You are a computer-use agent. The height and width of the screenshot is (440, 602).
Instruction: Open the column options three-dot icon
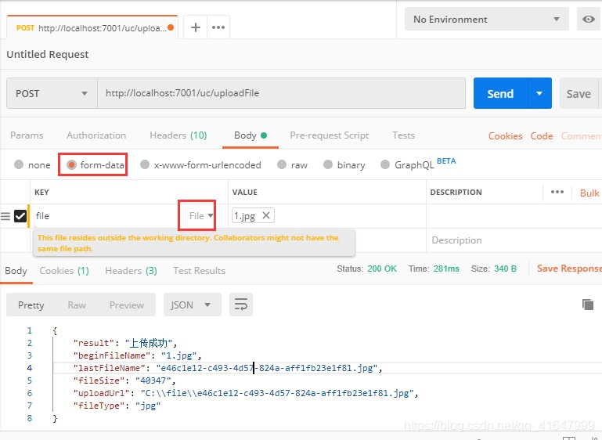[557, 192]
